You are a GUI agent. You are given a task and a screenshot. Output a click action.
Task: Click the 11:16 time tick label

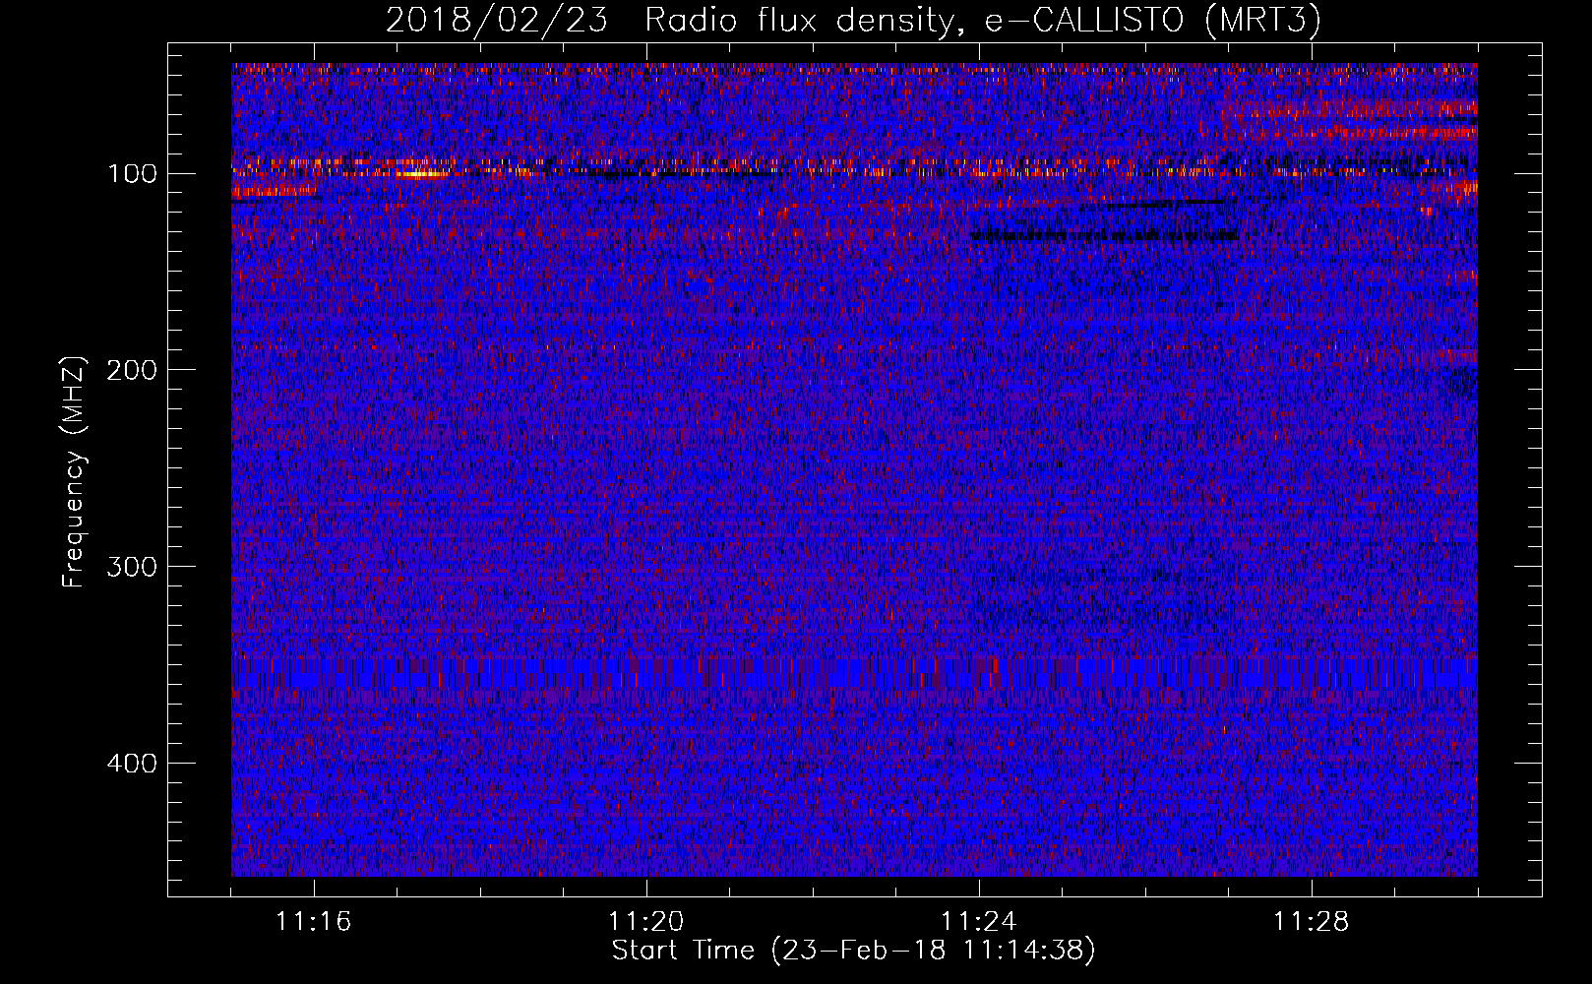coord(314,922)
